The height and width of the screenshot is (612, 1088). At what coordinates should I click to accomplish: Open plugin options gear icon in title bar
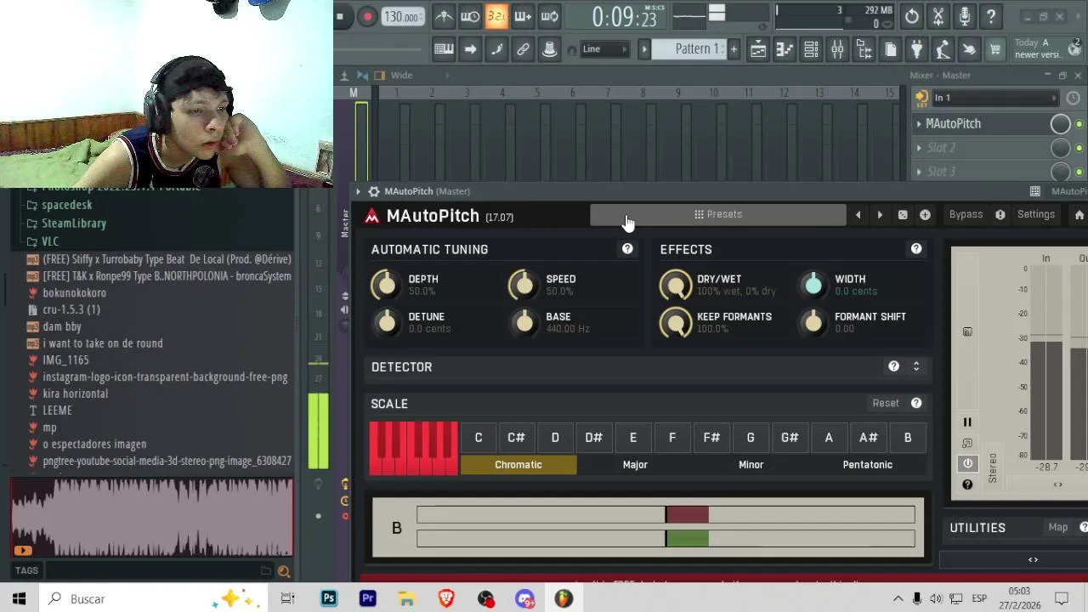click(373, 191)
